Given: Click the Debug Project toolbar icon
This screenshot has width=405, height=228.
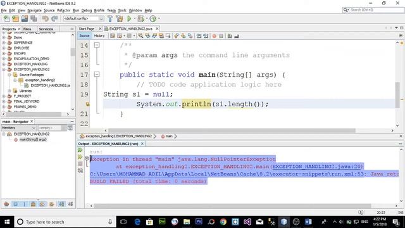Looking at the screenshot, I should coord(140,18).
